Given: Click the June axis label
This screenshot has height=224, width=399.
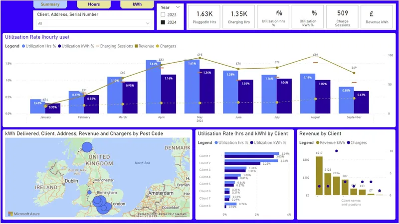Looking at the screenshot, I should [238, 117].
